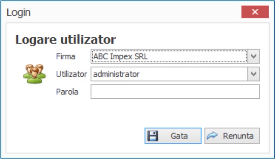276x159 pixels.
Task: Click the users group icon
Action: click(34, 73)
